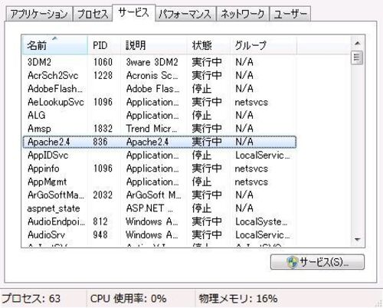Click the scrollbar up arrow
Image resolution: width=383 pixels, height=308 pixels.
pos(357,44)
